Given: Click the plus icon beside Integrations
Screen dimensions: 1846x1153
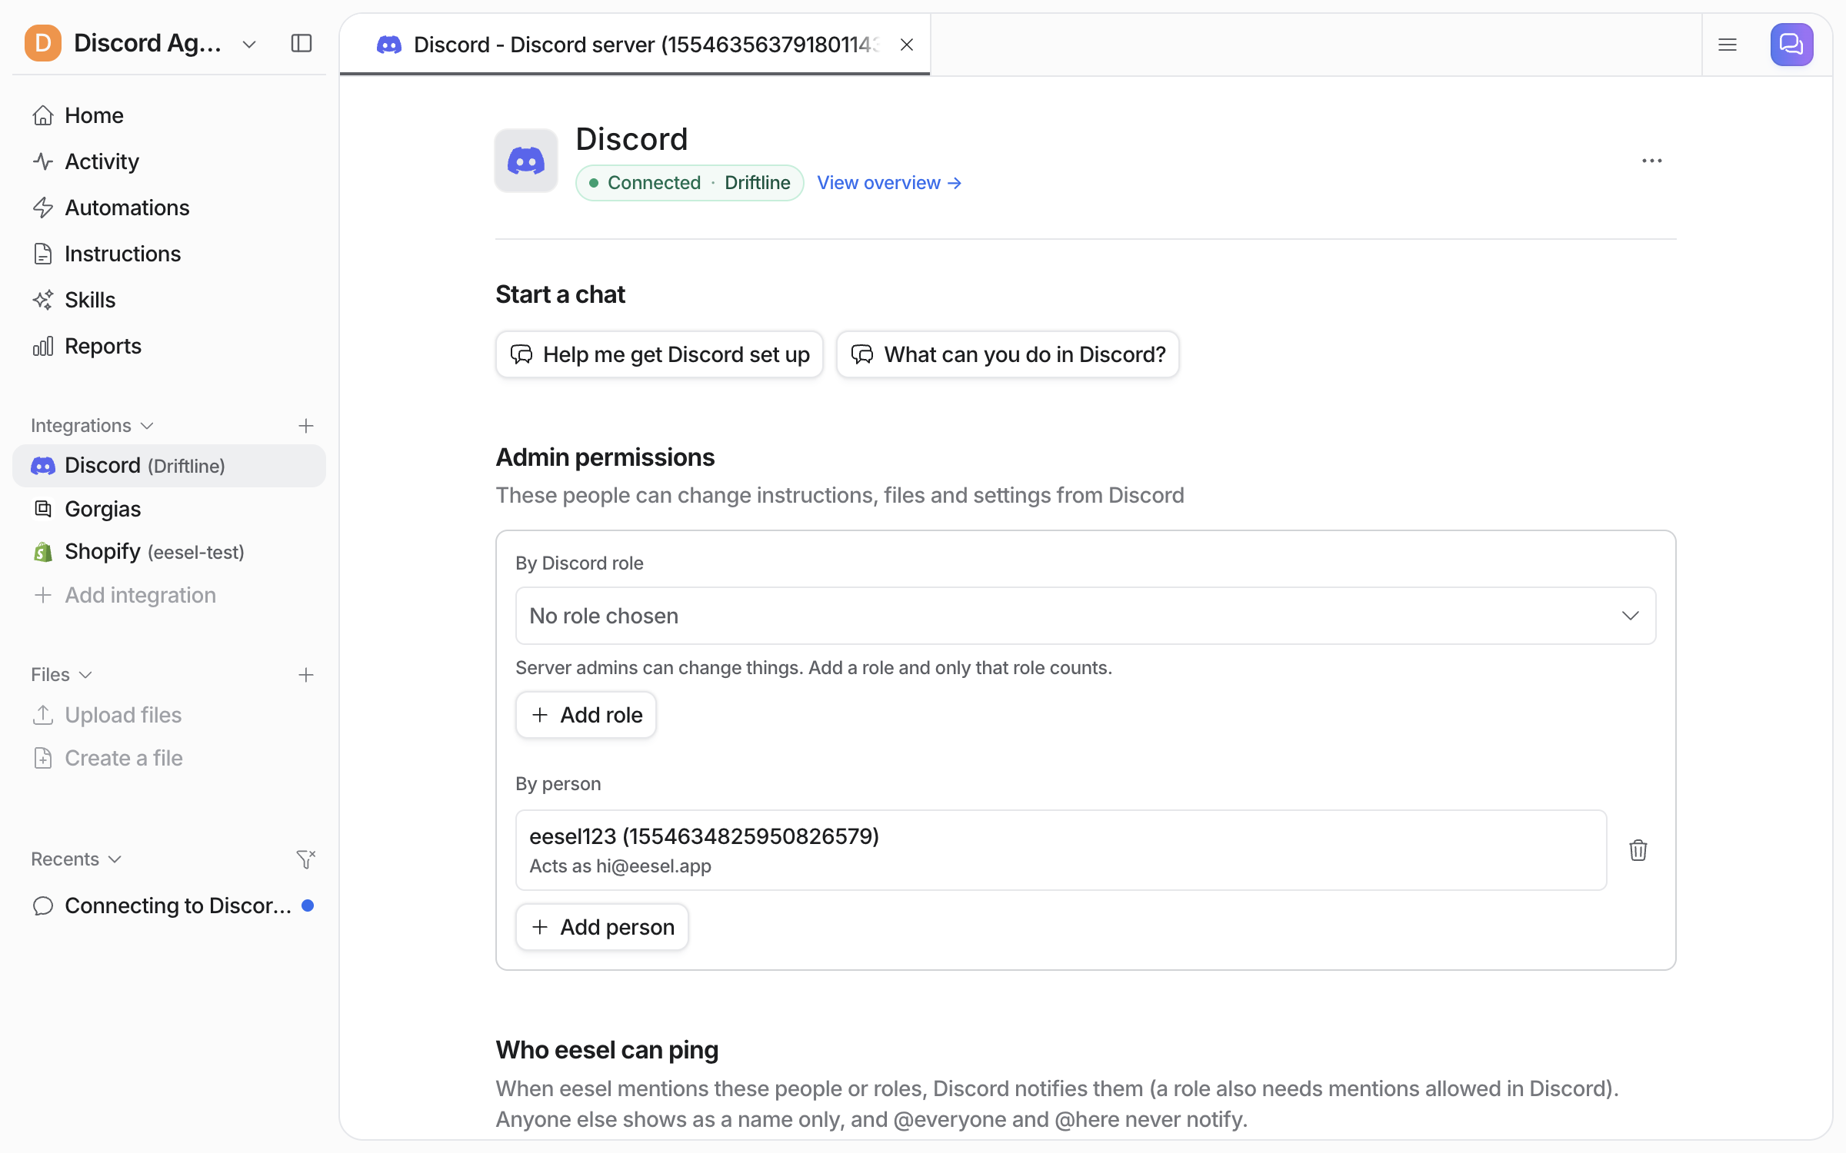Looking at the screenshot, I should pos(306,426).
